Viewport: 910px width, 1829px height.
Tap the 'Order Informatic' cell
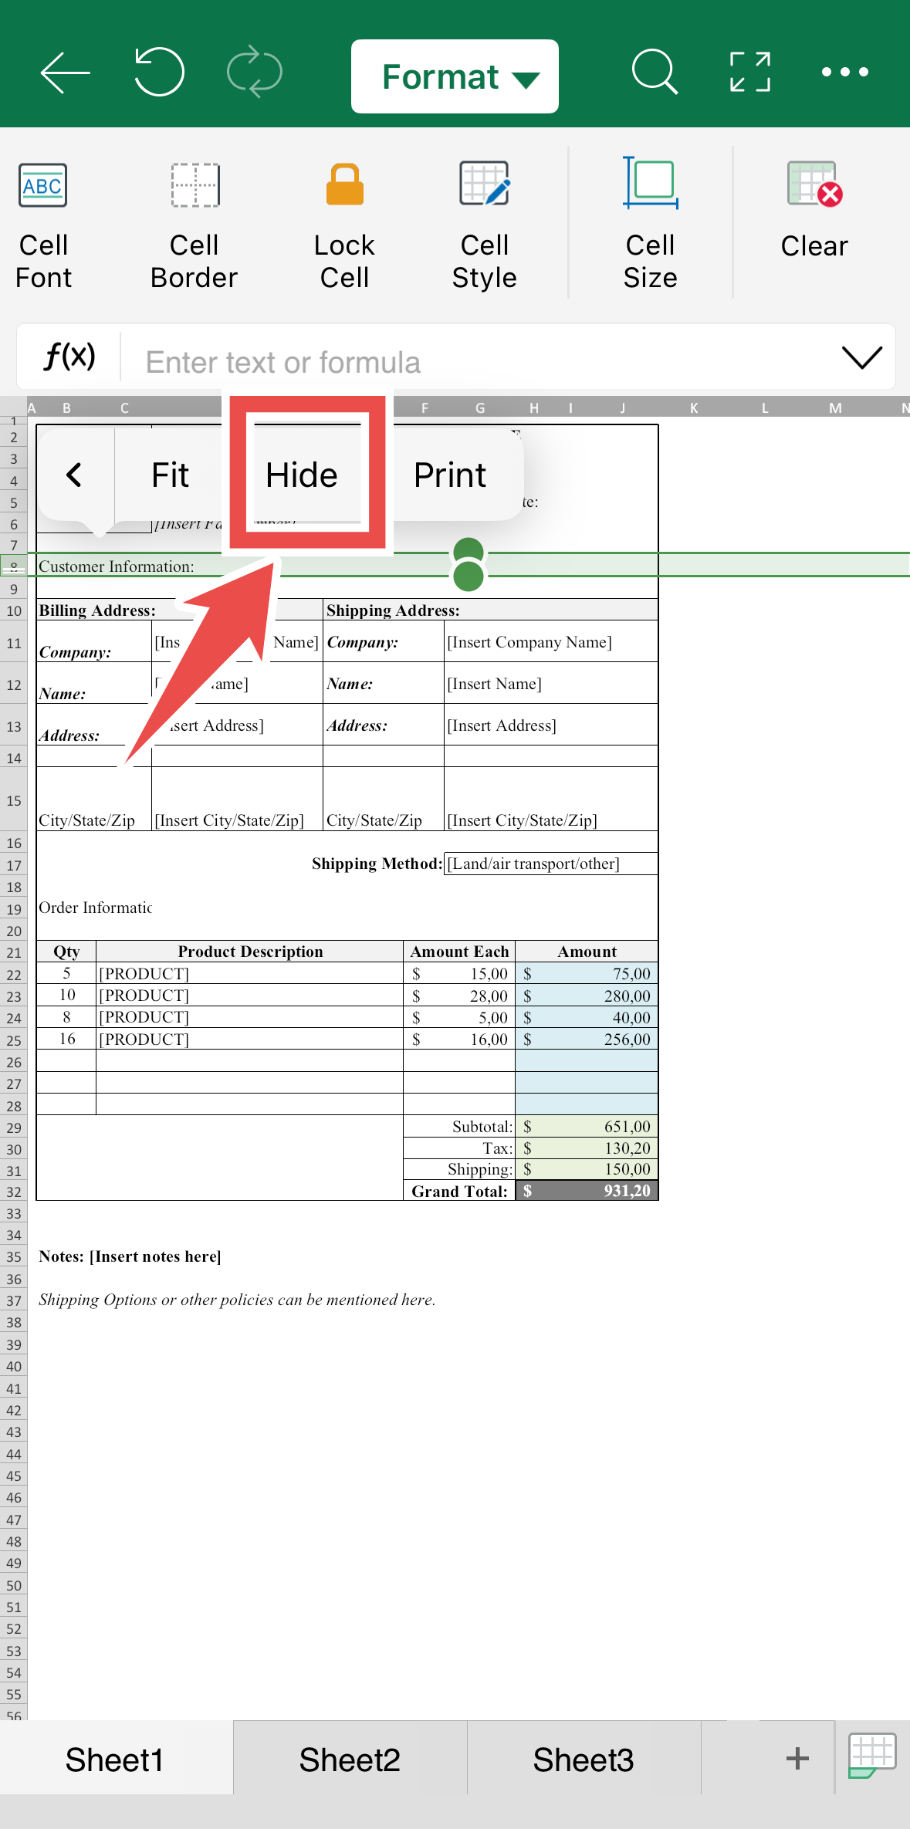coord(95,908)
